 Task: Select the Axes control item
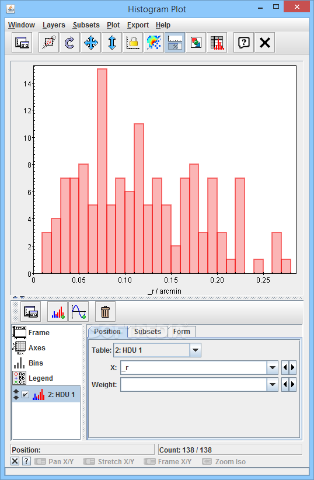click(x=46, y=348)
